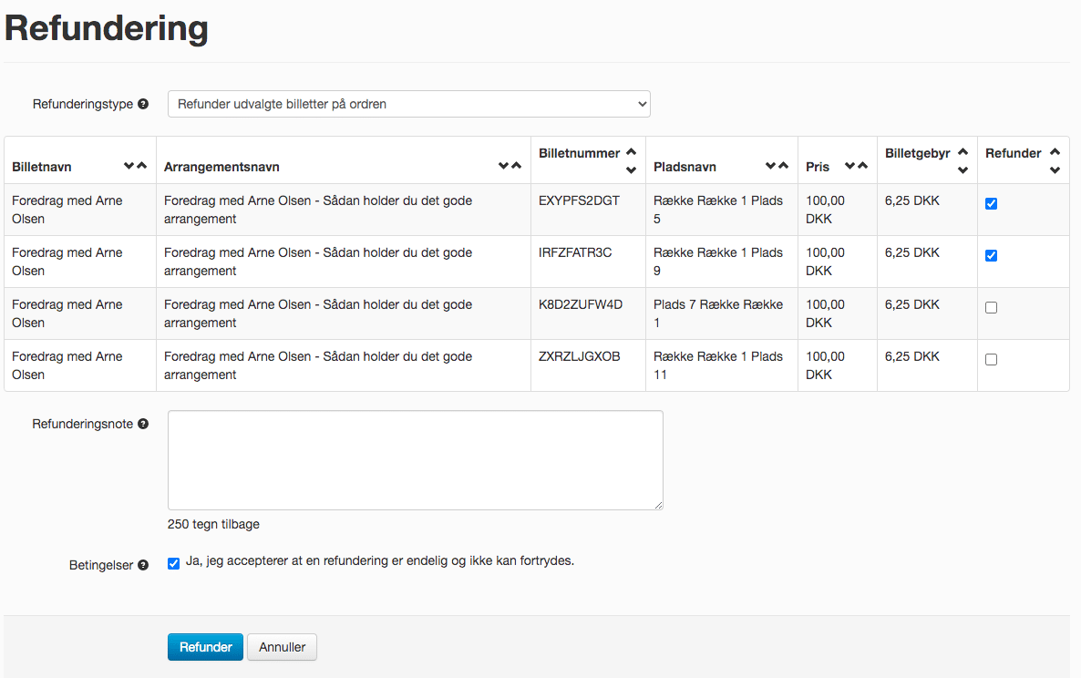Open help icon next to Refunderingsnote

click(x=143, y=424)
